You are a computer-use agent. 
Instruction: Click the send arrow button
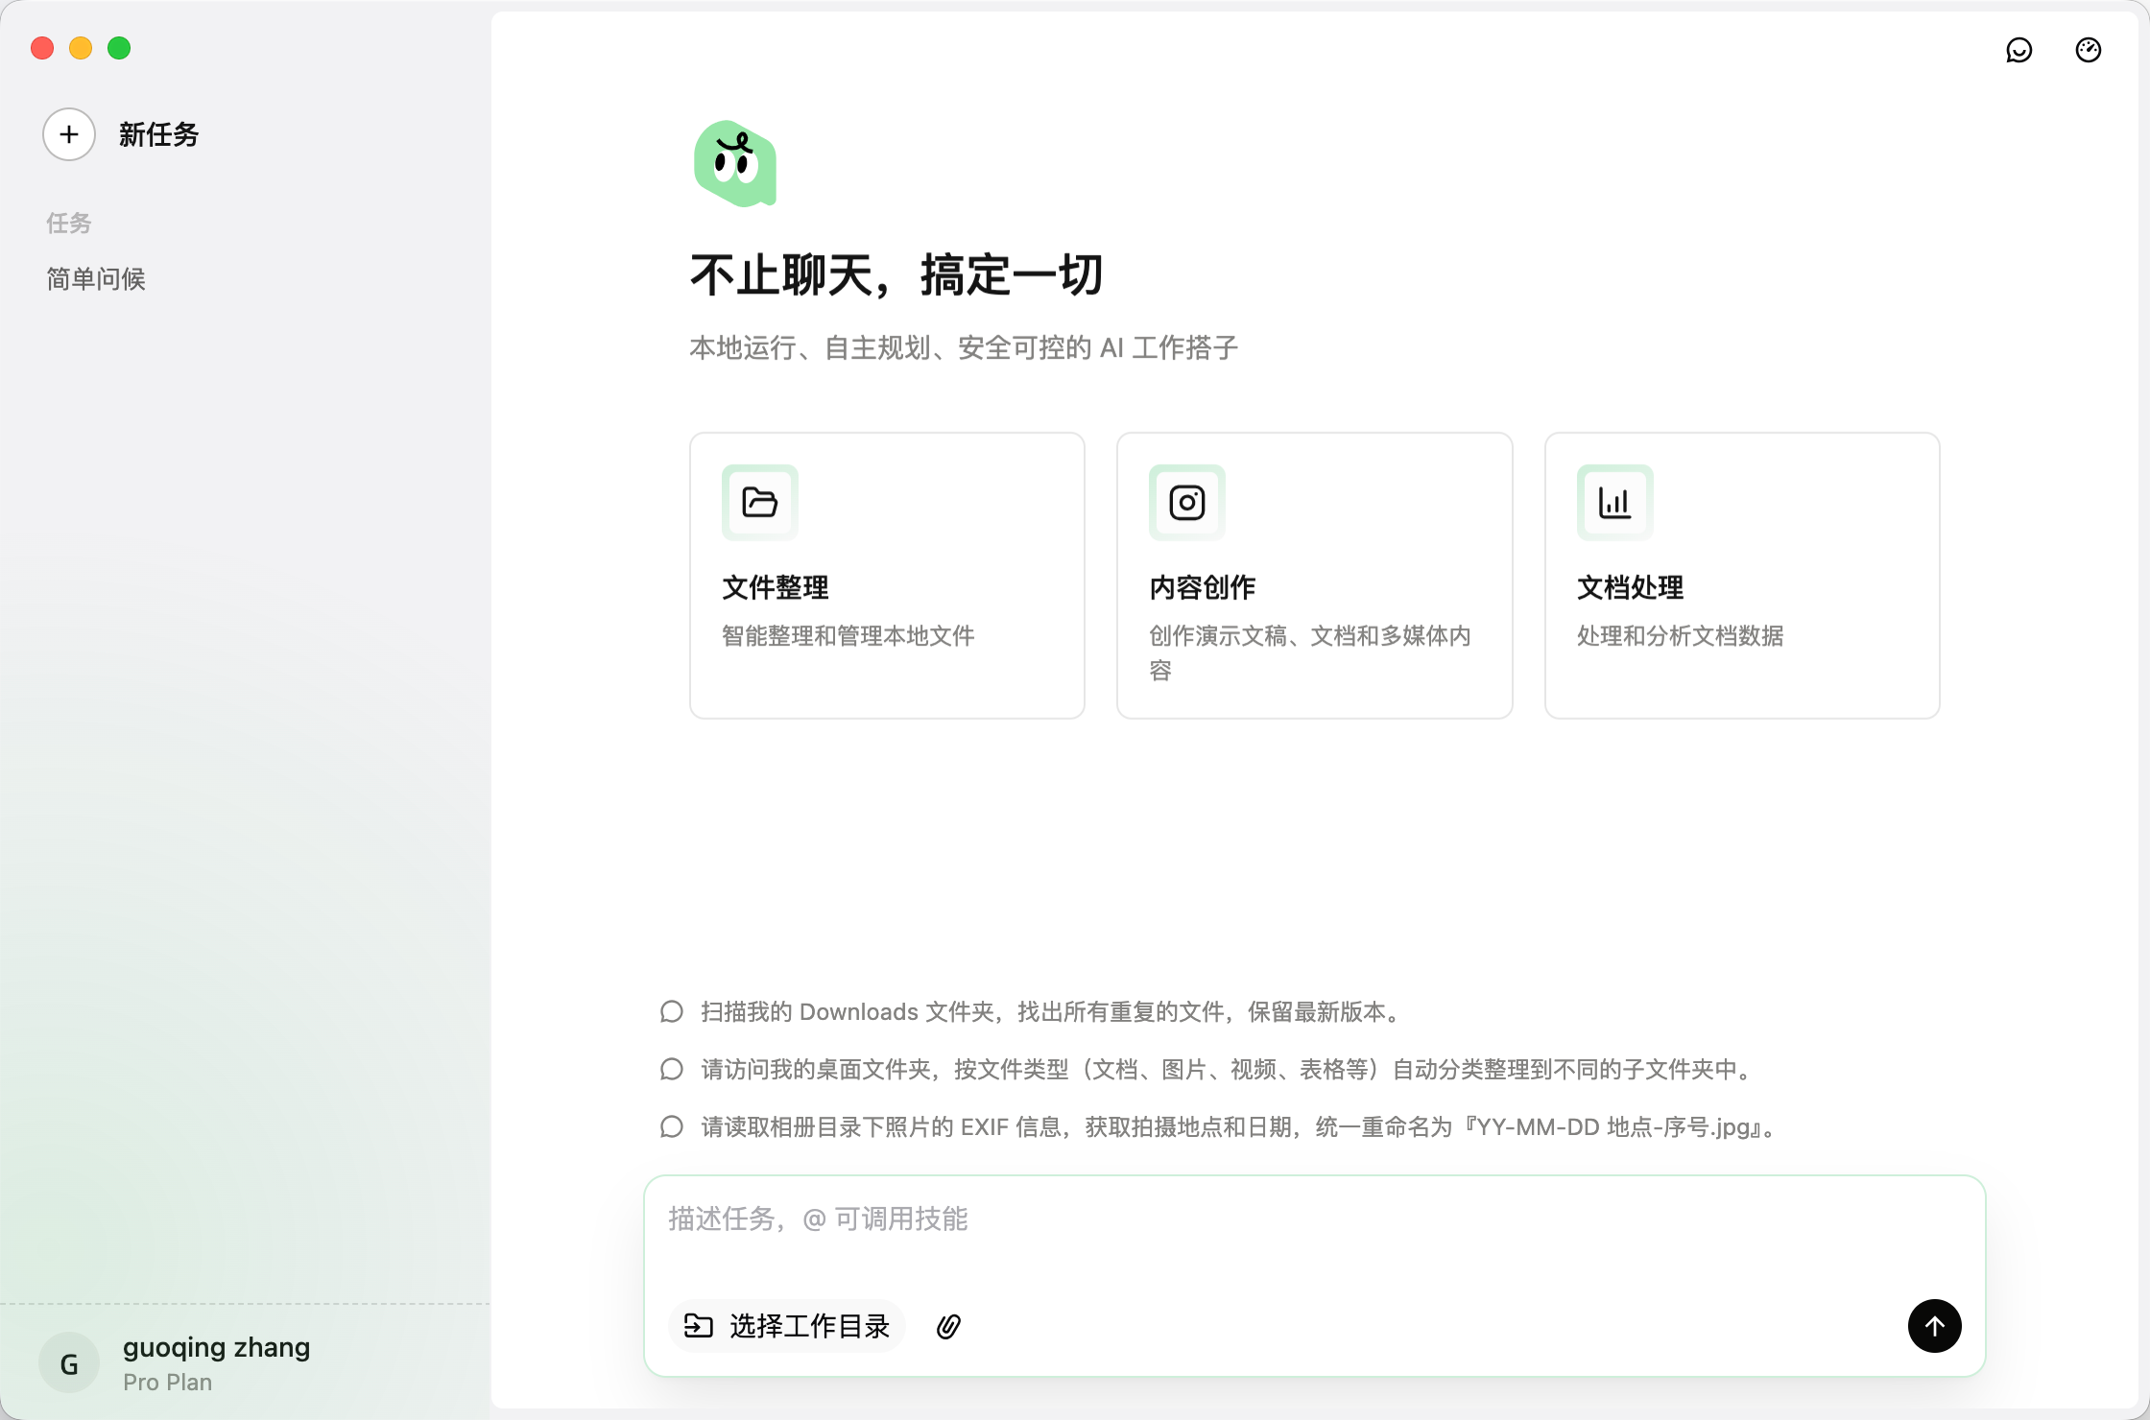tap(1935, 1326)
